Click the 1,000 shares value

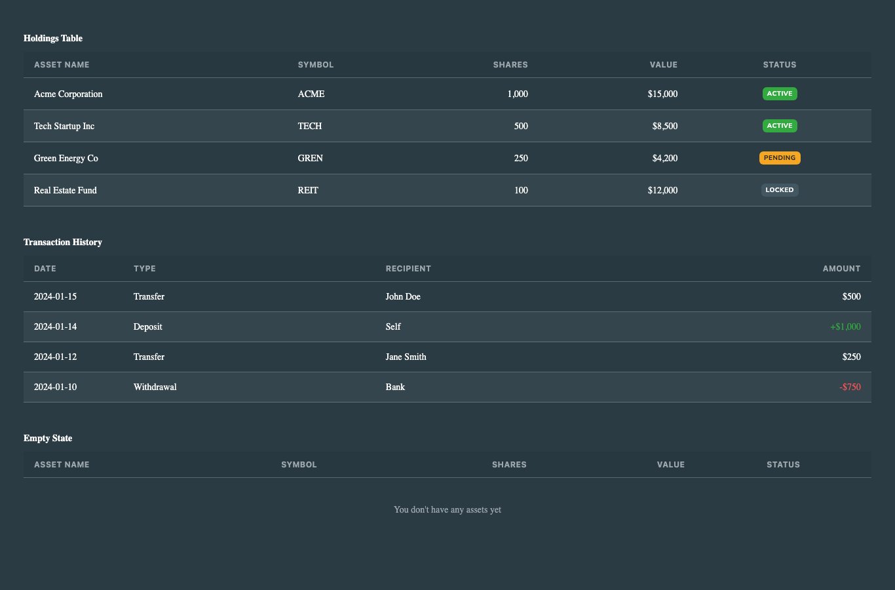click(518, 94)
